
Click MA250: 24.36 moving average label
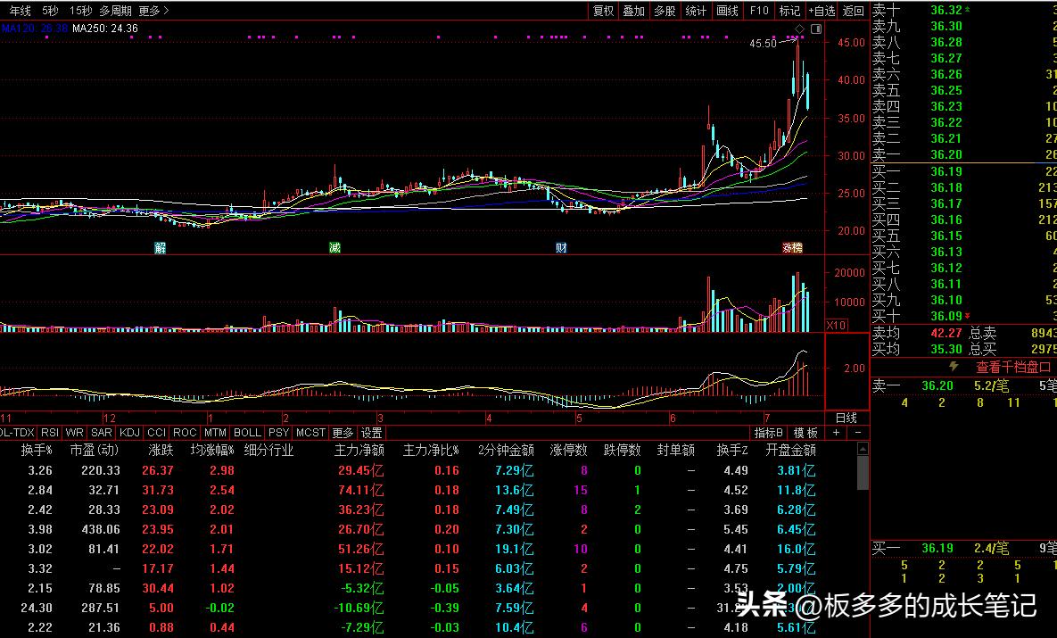pos(105,29)
